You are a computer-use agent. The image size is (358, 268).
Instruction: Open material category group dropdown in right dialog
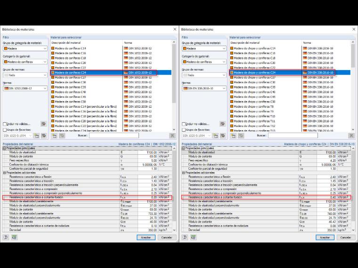point(204,48)
